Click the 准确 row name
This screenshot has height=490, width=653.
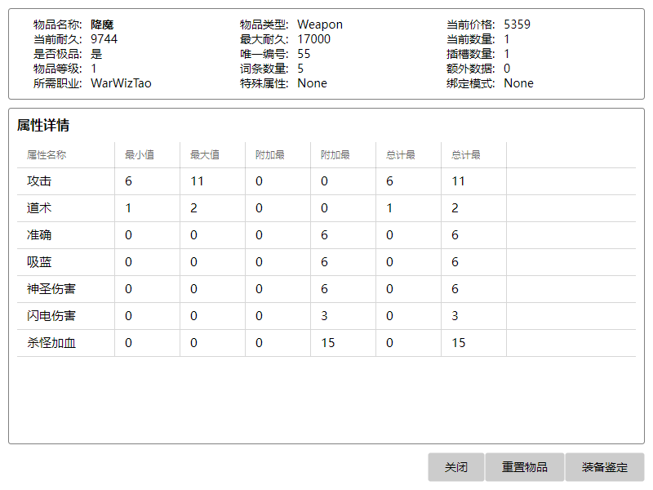[x=39, y=235]
